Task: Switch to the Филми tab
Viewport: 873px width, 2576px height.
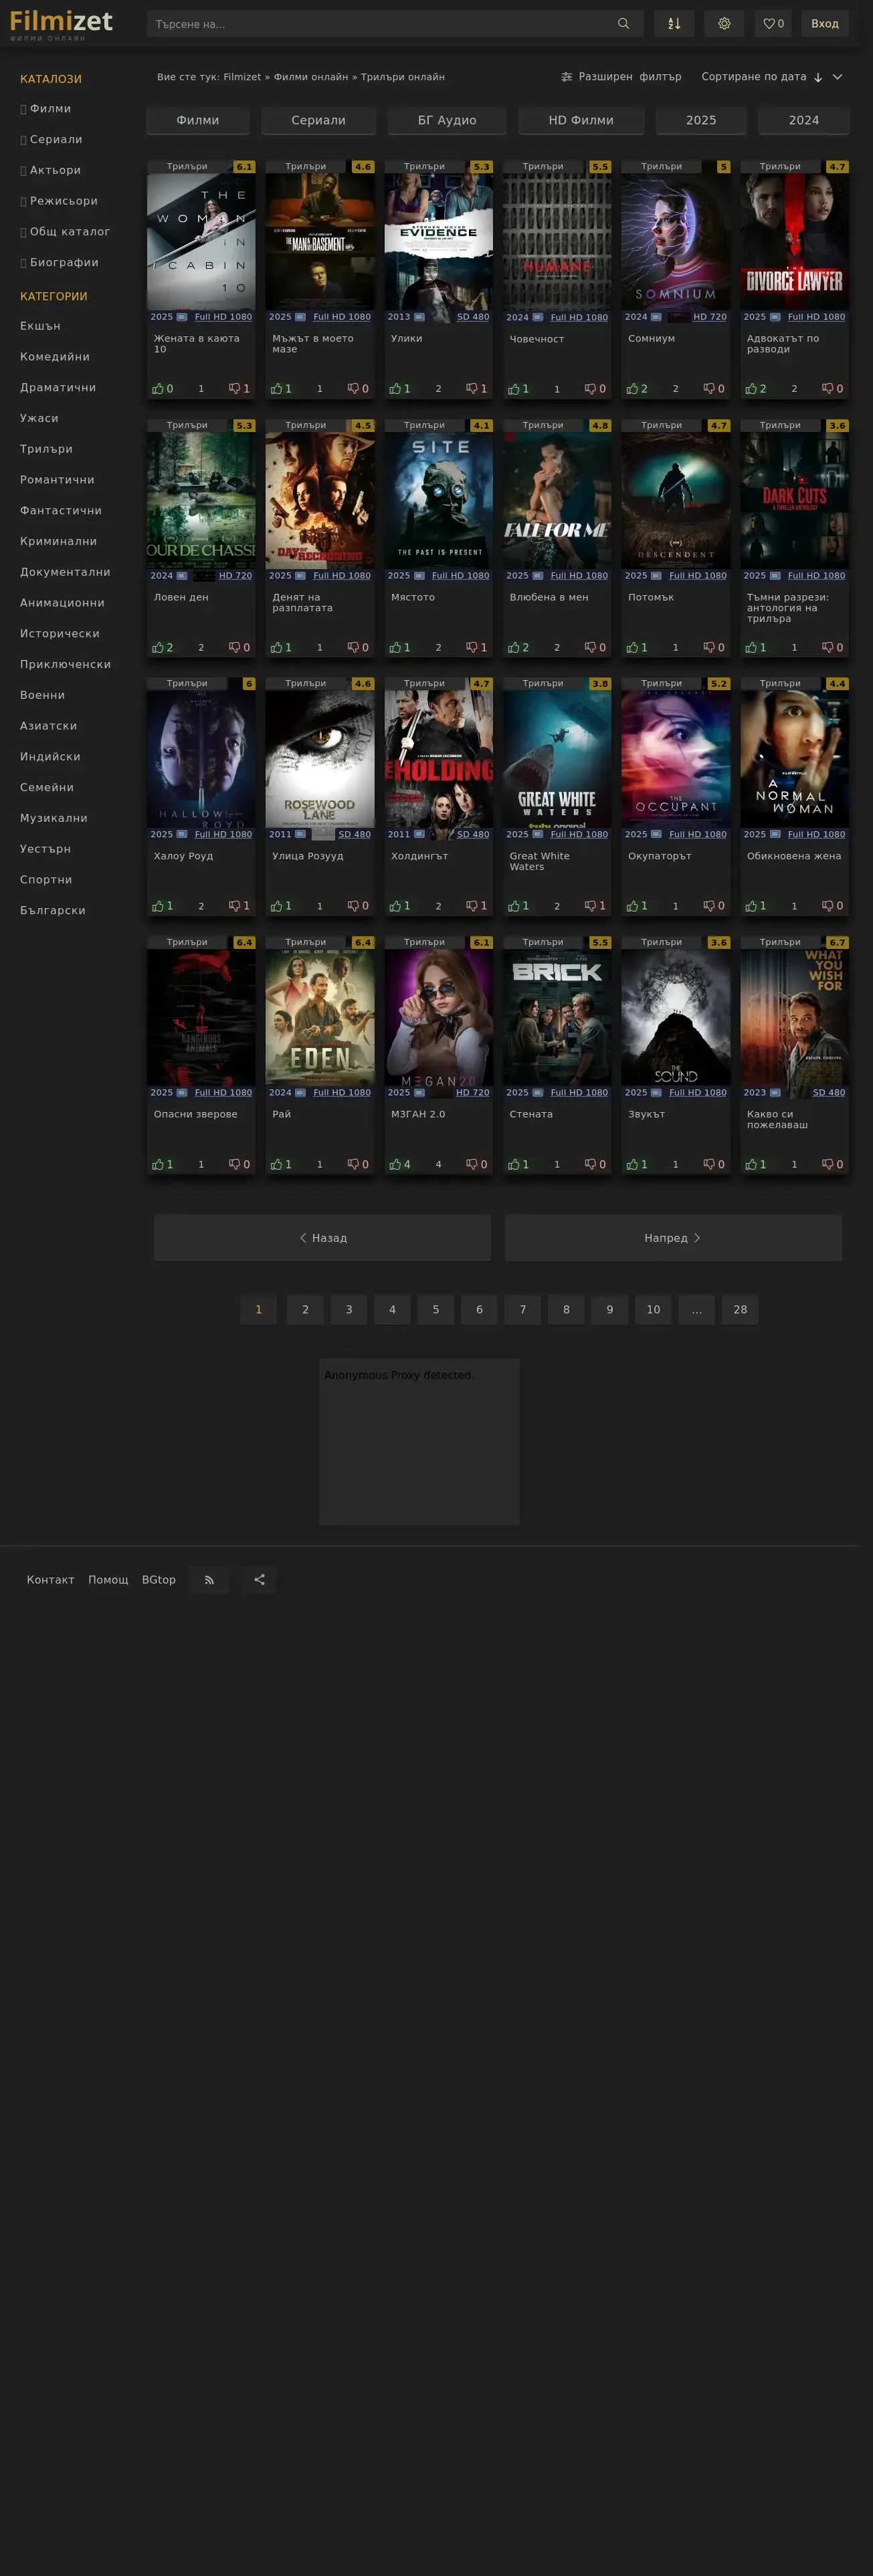Action: tap(198, 120)
